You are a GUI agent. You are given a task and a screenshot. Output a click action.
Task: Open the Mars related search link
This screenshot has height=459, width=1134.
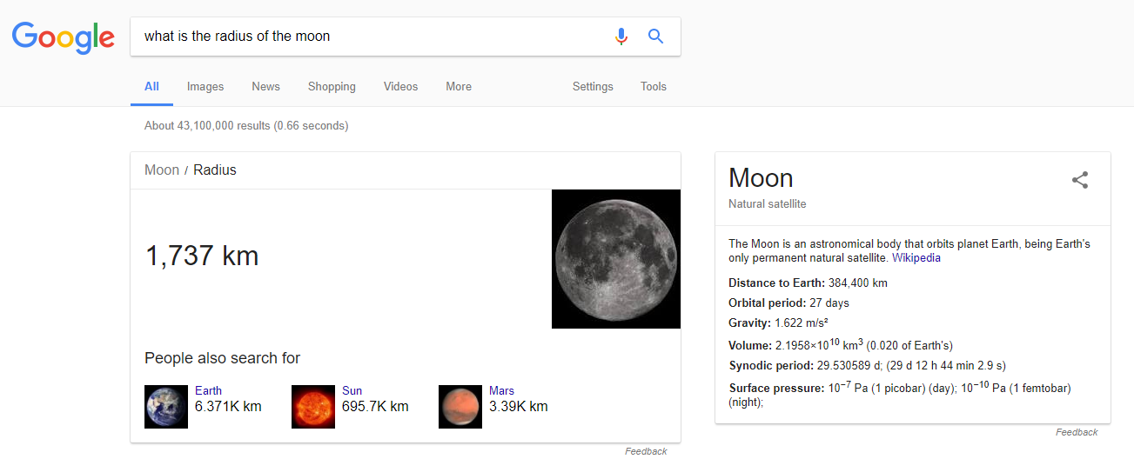tap(501, 391)
